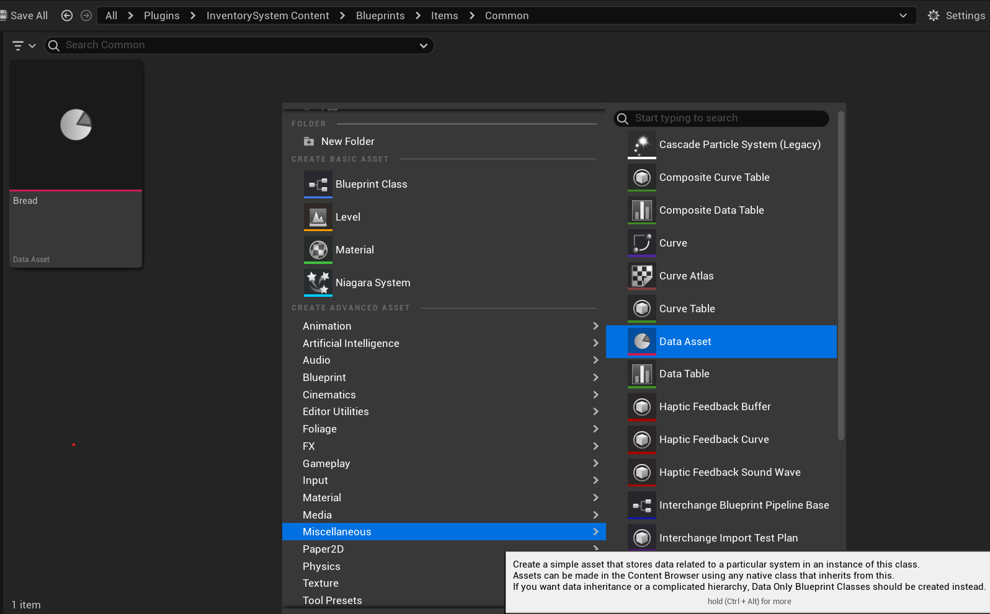
Task: Go back using the history back arrow
Action: tap(67, 15)
